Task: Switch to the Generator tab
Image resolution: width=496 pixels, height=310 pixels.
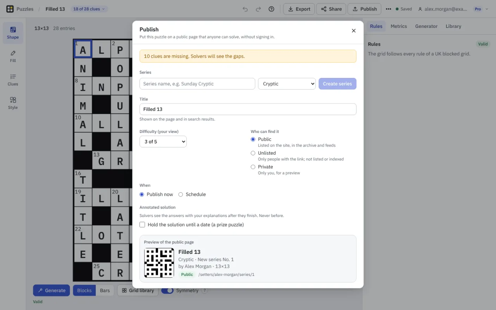Action: (426, 26)
